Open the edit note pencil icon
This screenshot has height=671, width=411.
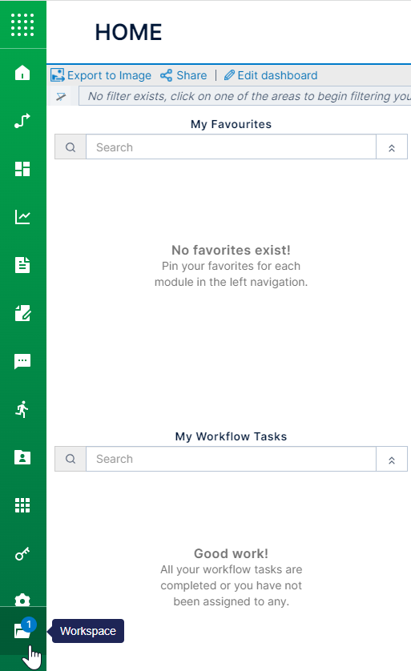[22, 313]
